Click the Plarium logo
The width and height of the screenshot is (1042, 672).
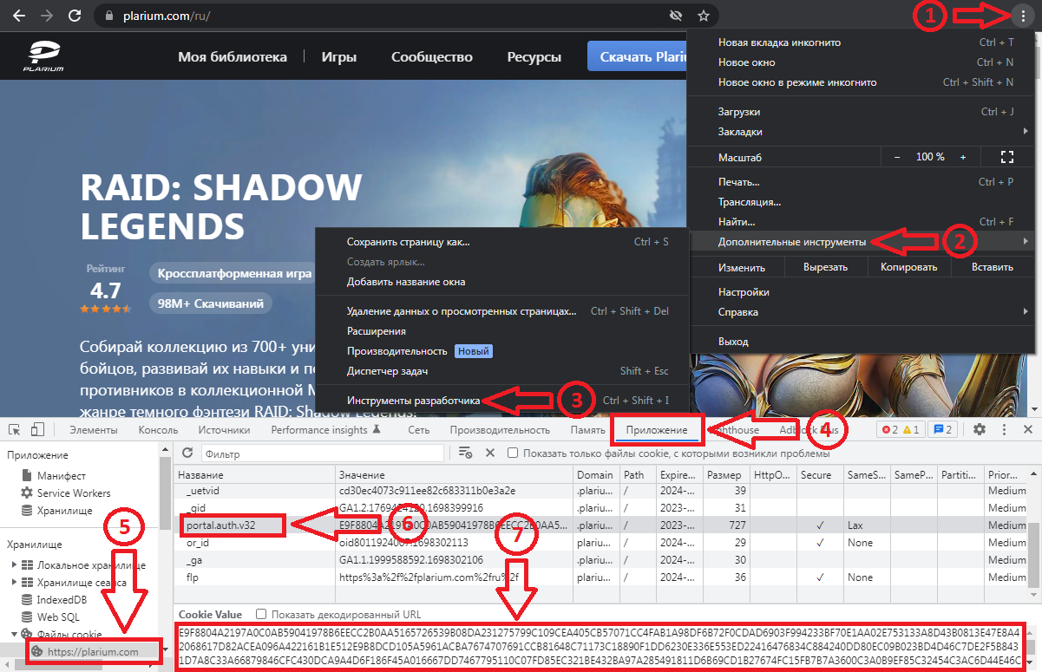(x=42, y=57)
